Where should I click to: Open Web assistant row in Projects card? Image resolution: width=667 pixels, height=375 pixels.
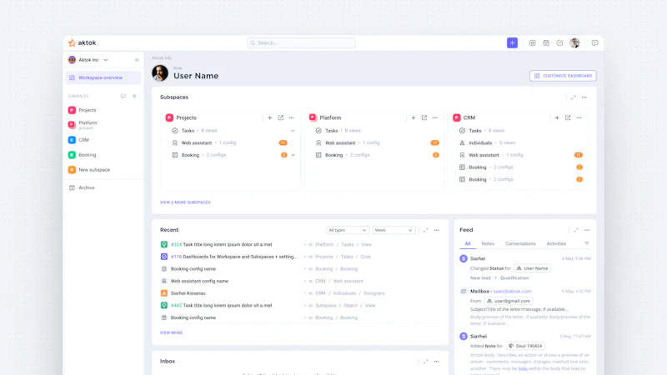coord(230,142)
